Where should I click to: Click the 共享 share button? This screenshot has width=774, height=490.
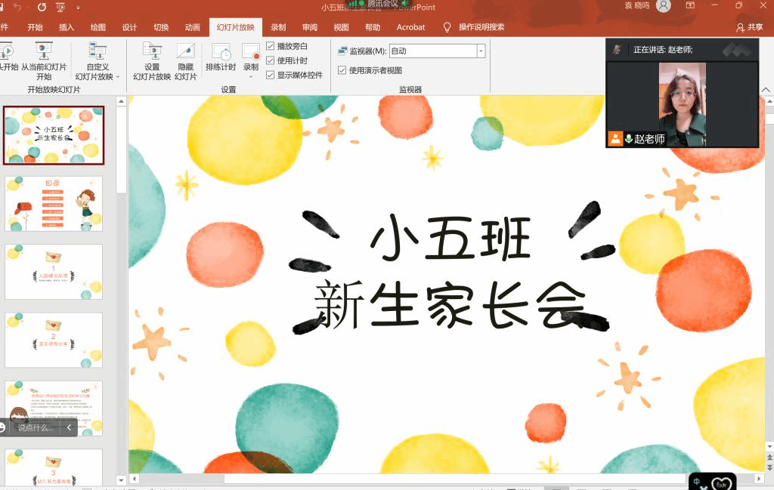click(x=749, y=27)
